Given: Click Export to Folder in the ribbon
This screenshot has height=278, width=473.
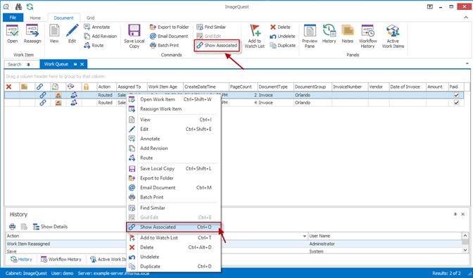Looking at the screenshot, I should click(169, 27).
